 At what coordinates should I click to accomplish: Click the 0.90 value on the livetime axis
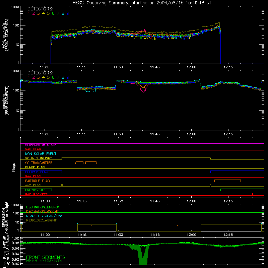point(16,264)
